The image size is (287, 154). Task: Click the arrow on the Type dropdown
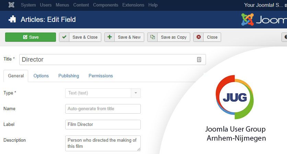(136, 93)
